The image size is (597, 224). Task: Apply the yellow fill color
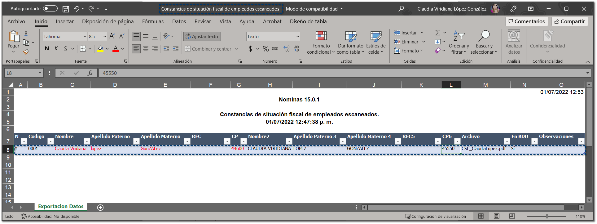tap(100, 49)
